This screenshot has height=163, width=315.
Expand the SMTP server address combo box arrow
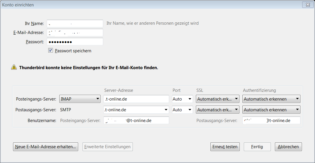[166, 110]
